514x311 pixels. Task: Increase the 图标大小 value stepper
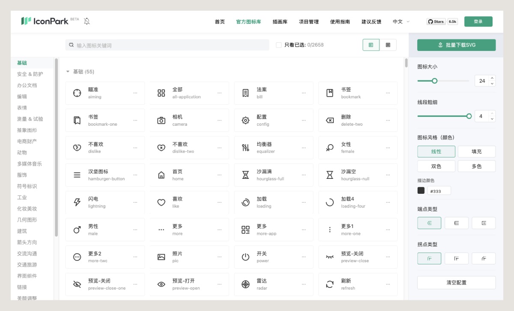492,78
